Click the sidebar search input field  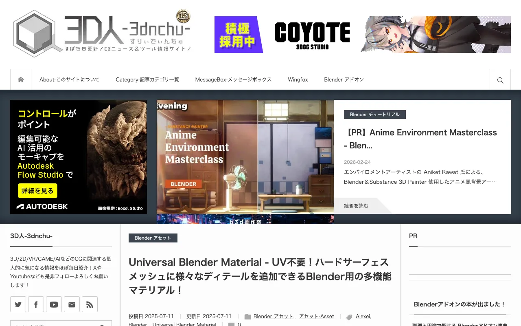click(57, 323)
